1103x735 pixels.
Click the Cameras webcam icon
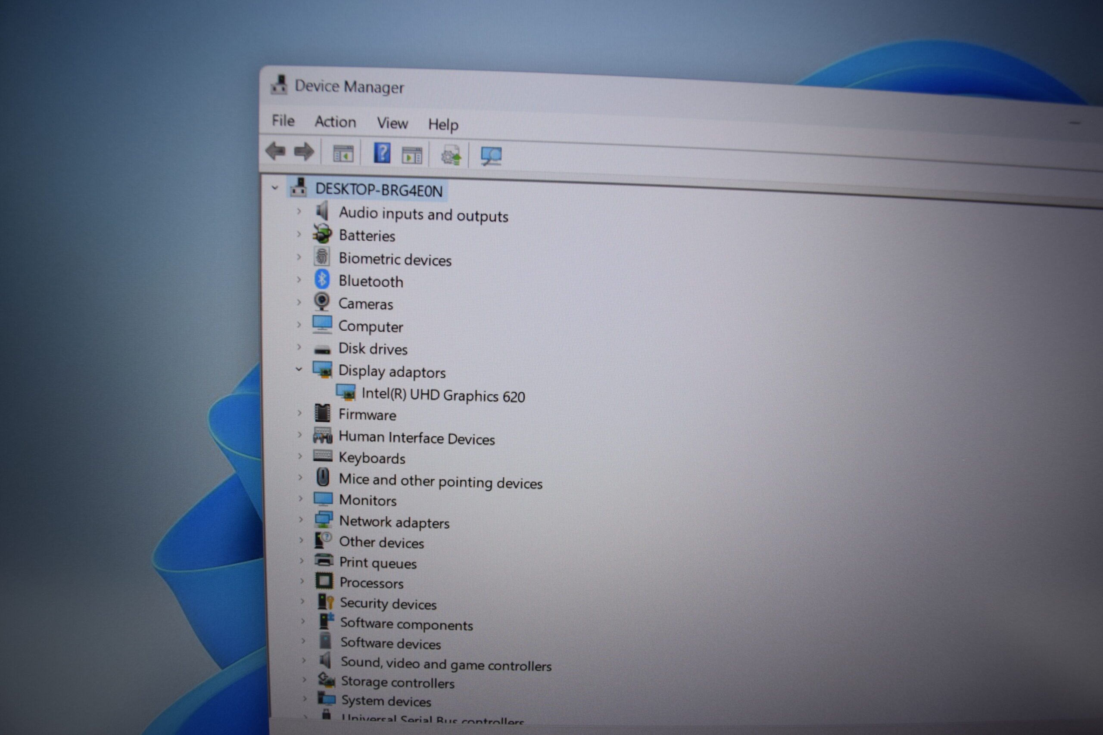[322, 302]
